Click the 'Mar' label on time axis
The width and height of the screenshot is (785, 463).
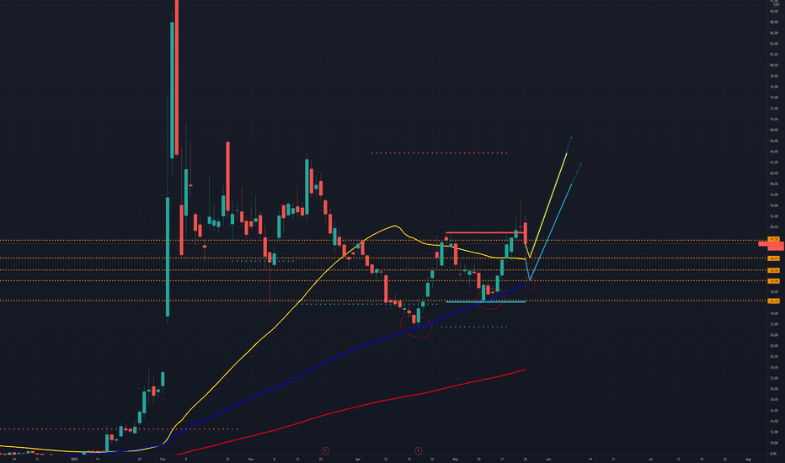(251, 459)
